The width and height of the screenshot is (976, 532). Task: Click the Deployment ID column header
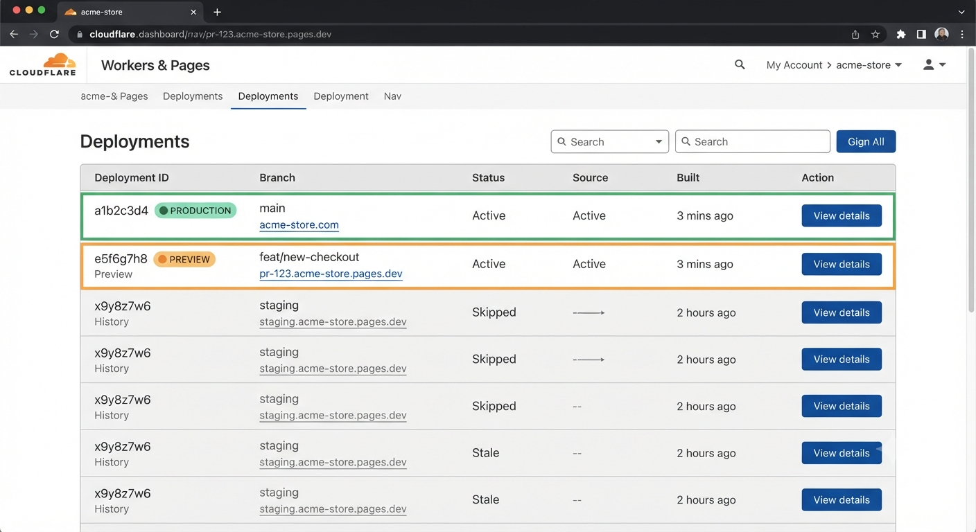pyautogui.click(x=132, y=177)
